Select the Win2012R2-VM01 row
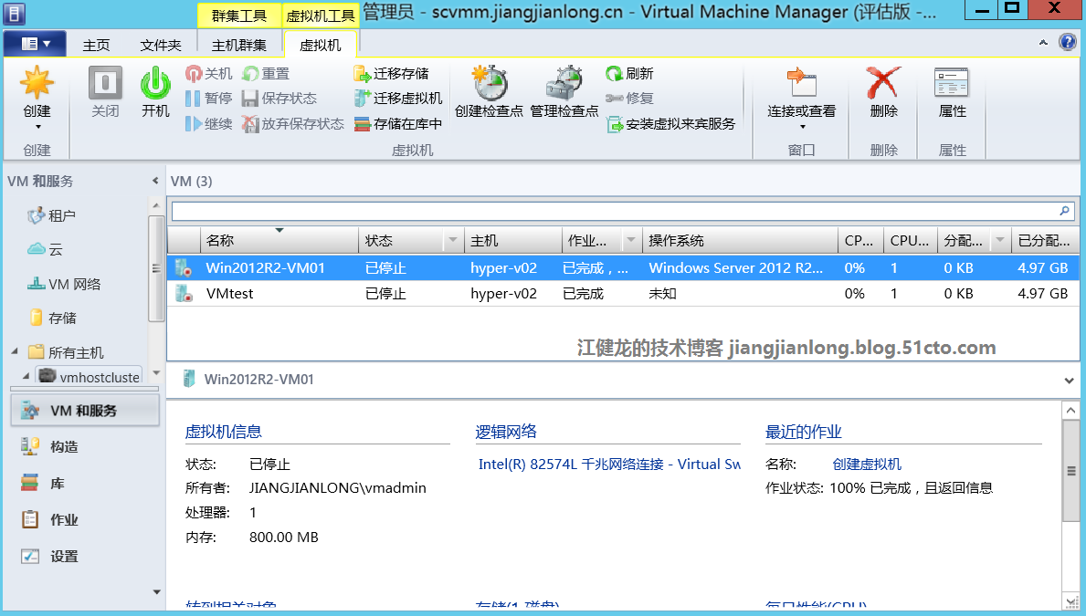Screen dimensions: 1086x616 (623, 268)
